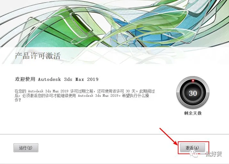Screen dimensions: 229x164
Task: Click the license expiry description paragraph
Action: coord(84,96)
